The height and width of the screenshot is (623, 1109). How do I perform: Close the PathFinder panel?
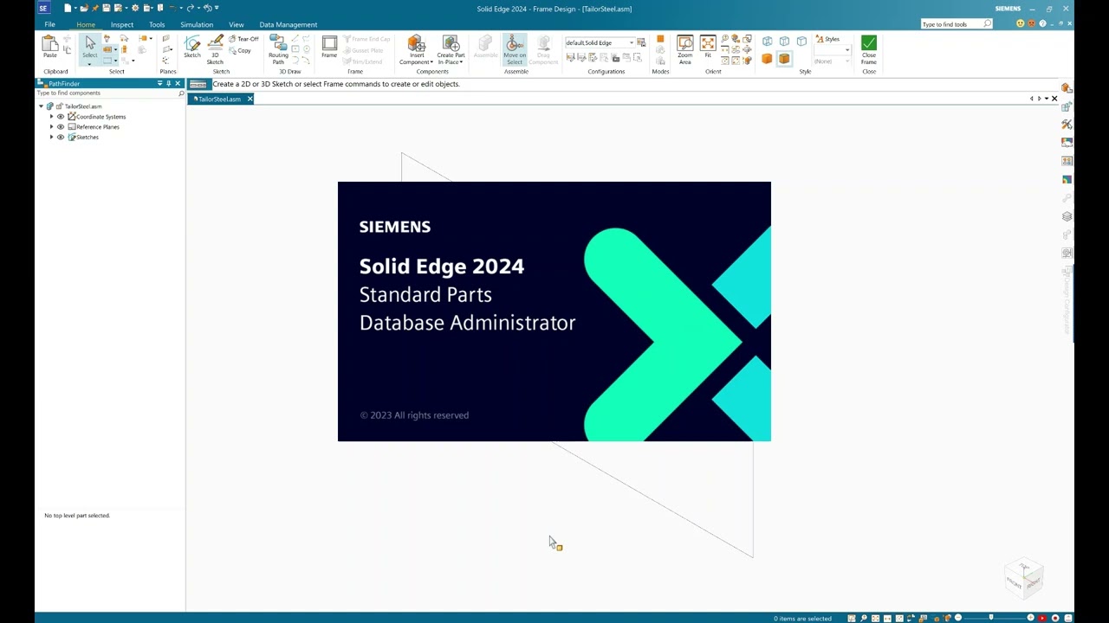[x=178, y=83]
